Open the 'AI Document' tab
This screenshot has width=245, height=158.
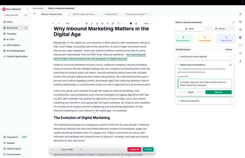pyautogui.click(x=111, y=14)
